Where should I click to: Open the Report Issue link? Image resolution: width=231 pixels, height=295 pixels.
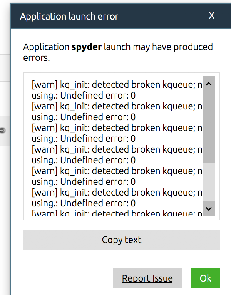tap(147, 278)
